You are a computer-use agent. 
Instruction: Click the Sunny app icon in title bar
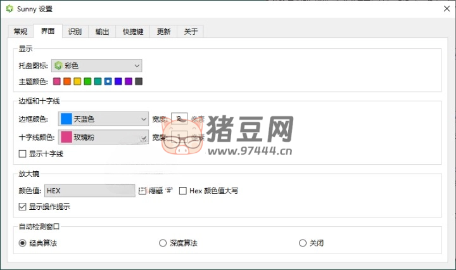click(x=8, y=9)
